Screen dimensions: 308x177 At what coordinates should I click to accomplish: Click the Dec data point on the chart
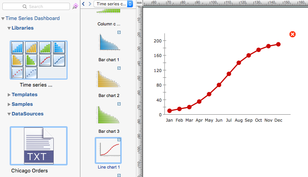tap(278, 44)
